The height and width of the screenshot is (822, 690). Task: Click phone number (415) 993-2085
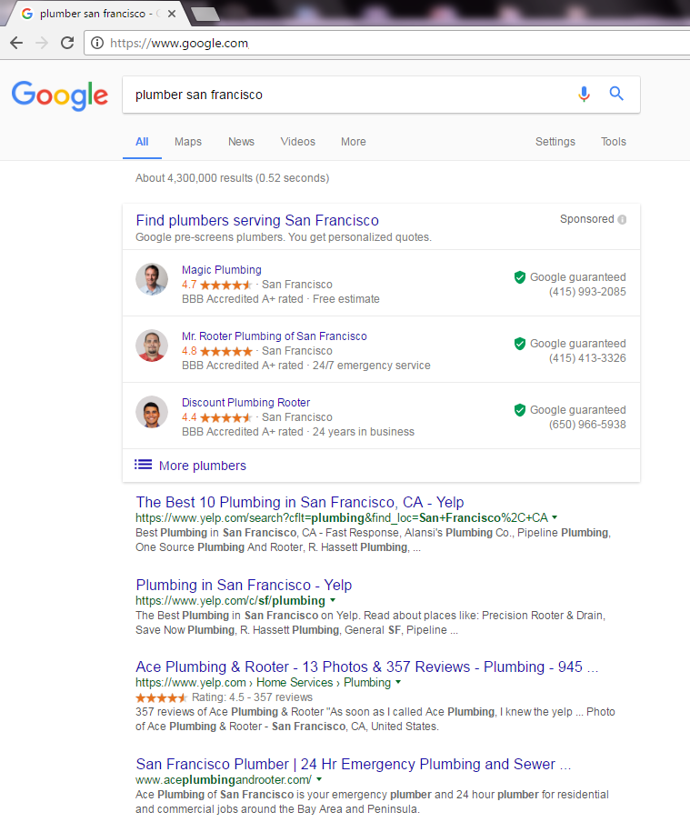coord(587,292)
